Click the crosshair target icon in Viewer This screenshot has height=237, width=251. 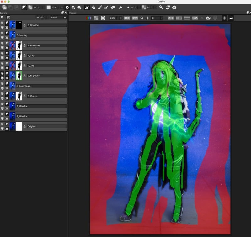pos(224,18)
